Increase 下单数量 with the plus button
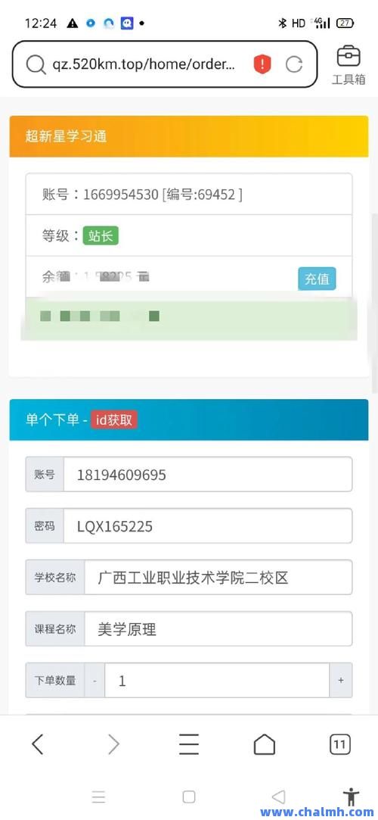The image size is (378, 820). (x=341, y=681)
